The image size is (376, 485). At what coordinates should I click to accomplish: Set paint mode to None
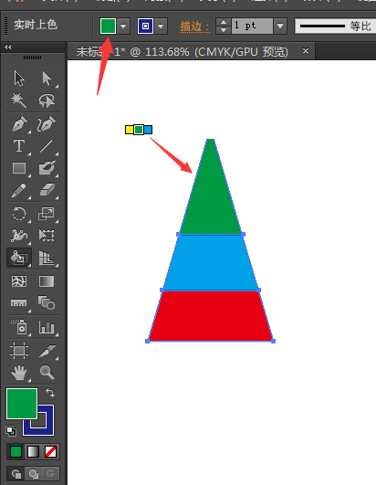50,452
